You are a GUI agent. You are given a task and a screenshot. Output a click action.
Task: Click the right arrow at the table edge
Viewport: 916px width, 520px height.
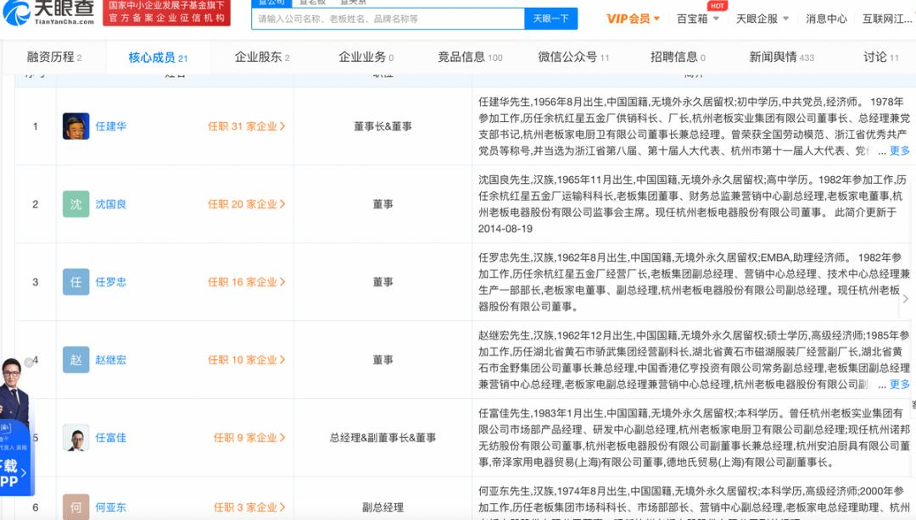click(x=906, y=298)
